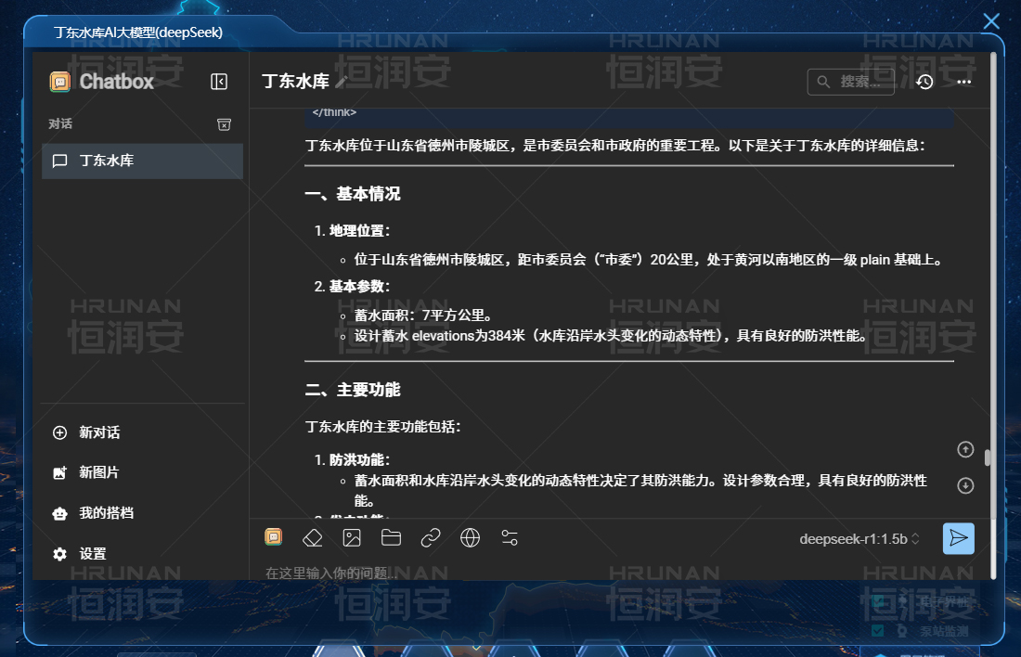Click the 1. 防洪功能 list item

pyautogui.click(x=353, y=459)
